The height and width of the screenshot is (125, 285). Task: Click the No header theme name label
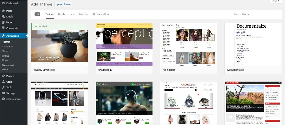click(x=169, y=70)
